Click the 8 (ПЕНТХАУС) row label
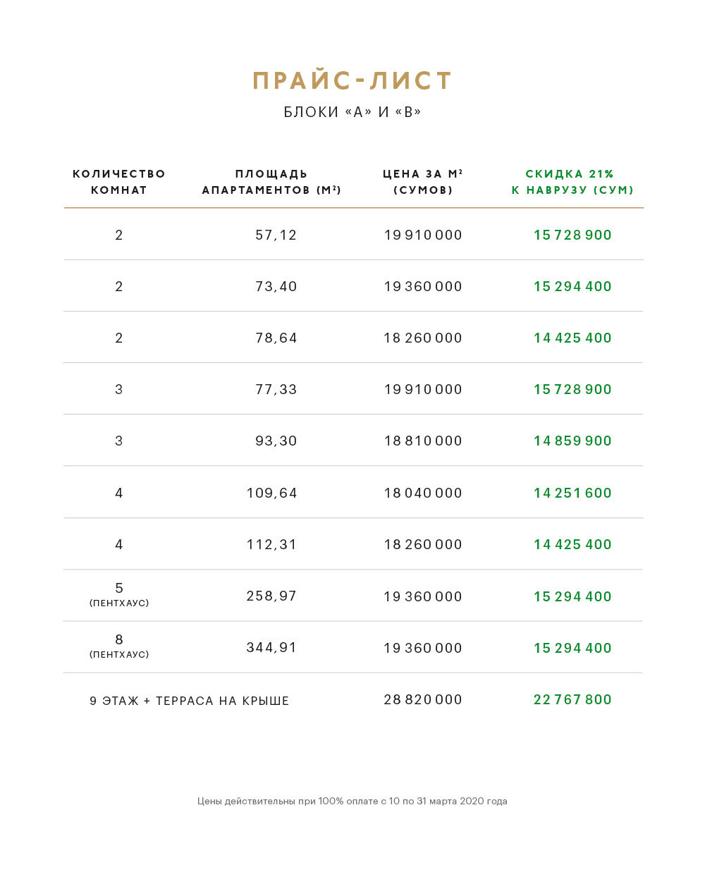Viewport: 705px width, 884px height. tap(119, 646)
